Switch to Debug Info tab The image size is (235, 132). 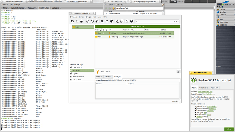[x=215, y=88]
